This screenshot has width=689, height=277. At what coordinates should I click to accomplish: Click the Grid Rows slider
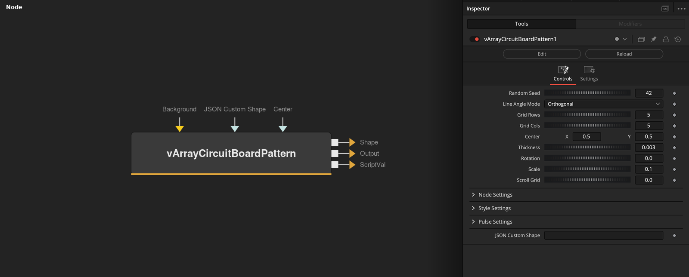coord(587,115)
